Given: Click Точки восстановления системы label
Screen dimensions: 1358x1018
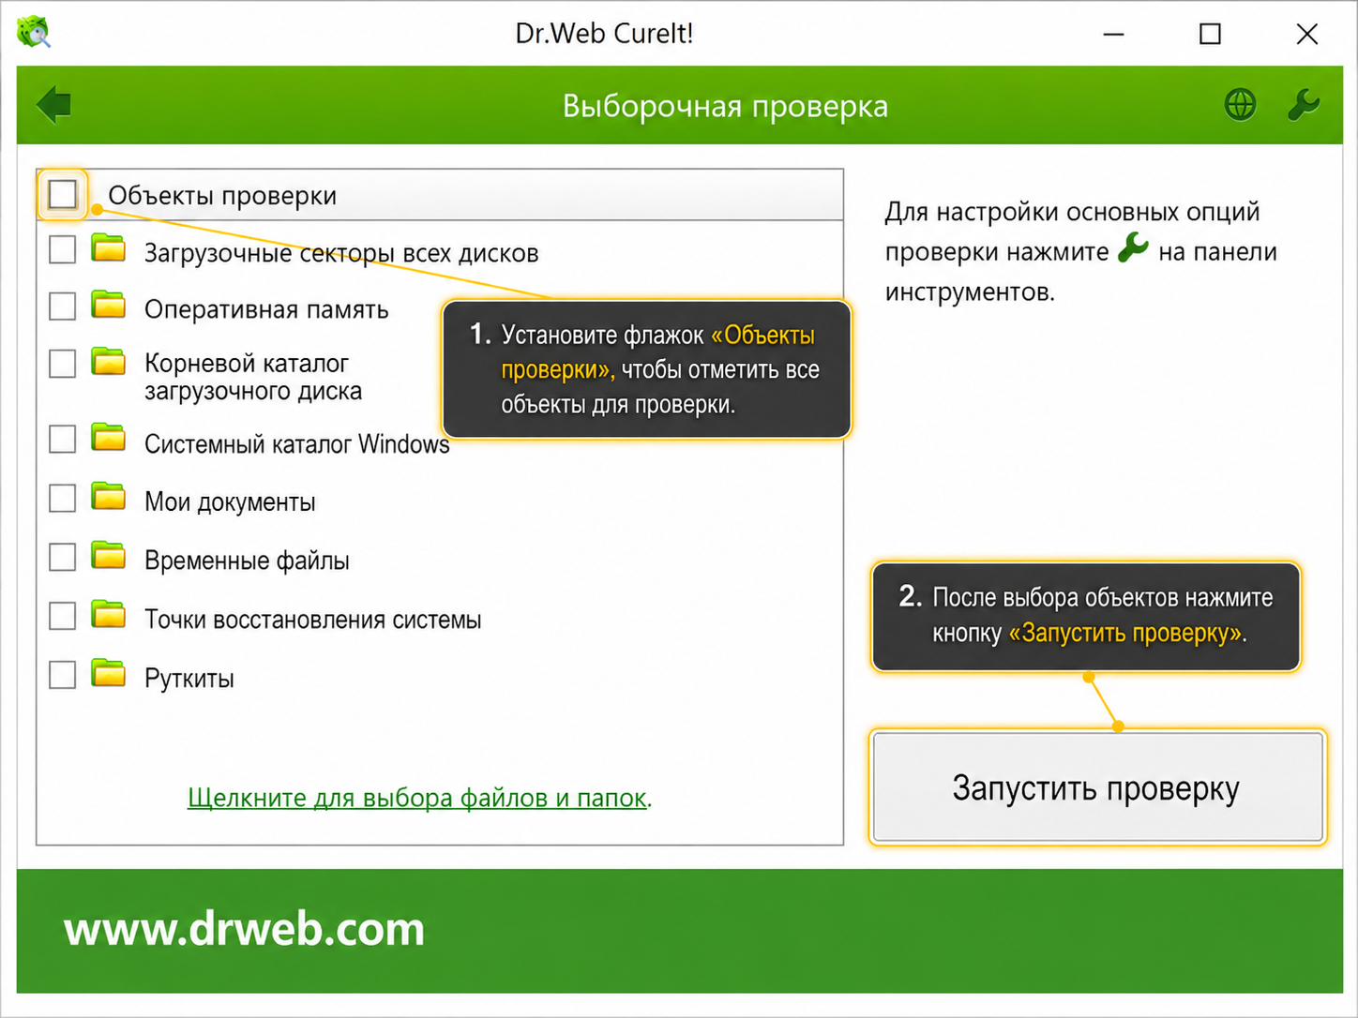Looking at the screenshot, I should coord(312,620).
